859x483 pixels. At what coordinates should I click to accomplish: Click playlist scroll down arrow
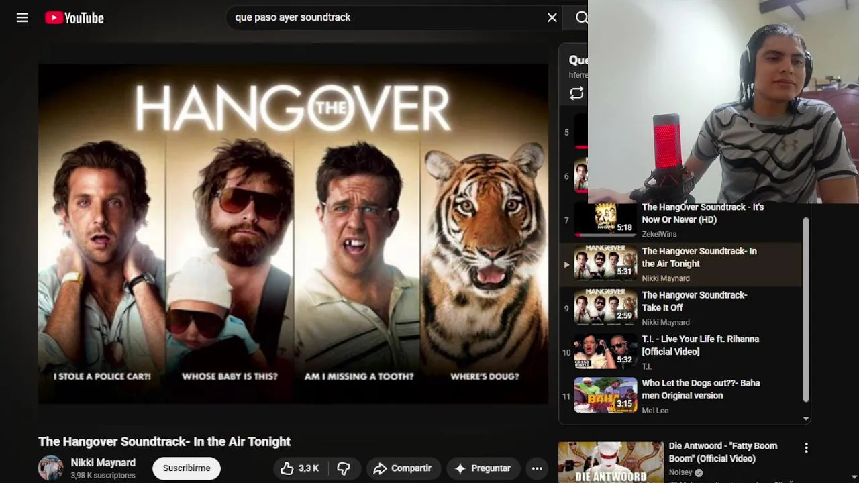(806, 418)
